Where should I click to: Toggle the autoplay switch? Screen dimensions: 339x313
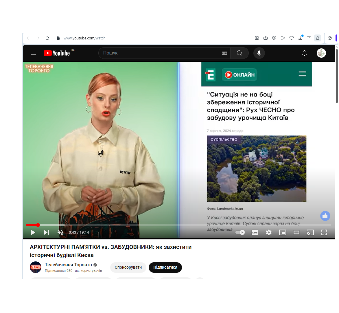240,232
